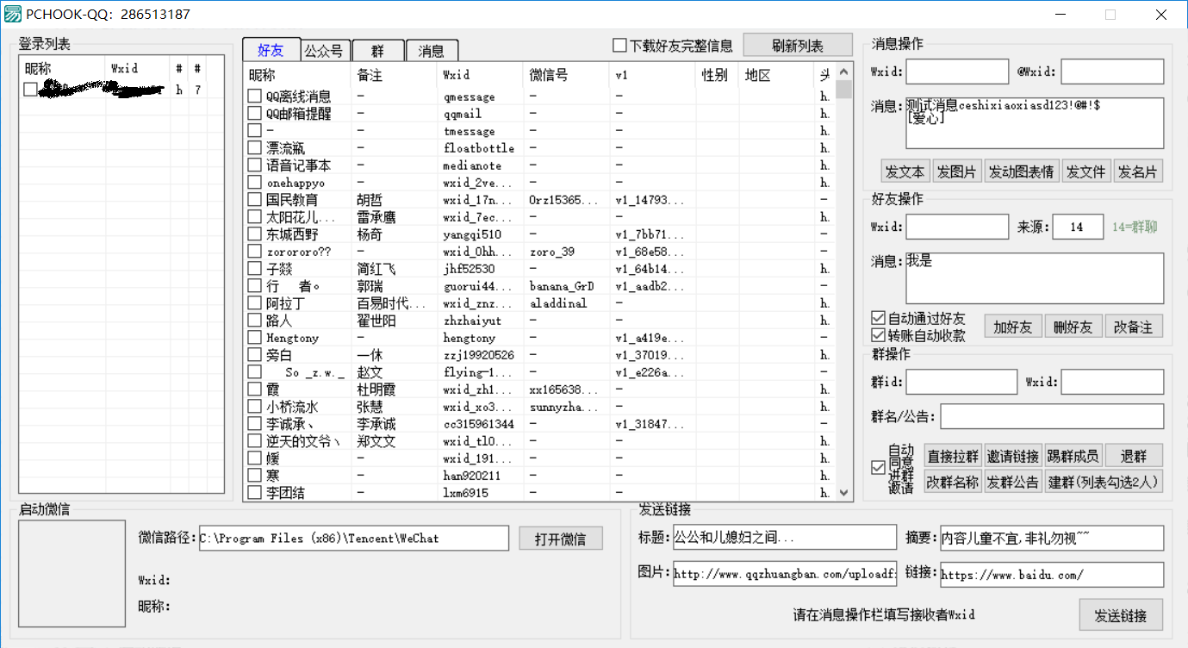This screenshot has height=648, width=1188.
Task: Click 建群(列表勾选2人) button
Action: tap(1104, 482)
